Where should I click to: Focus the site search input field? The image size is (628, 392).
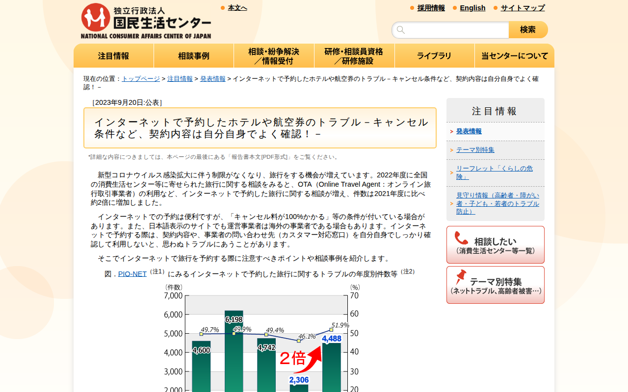pyautogui.click(x=450, y=30)
